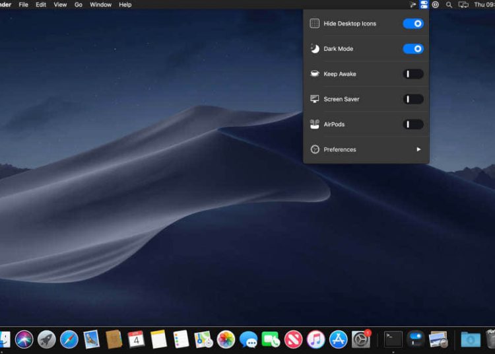495x354 pixels.
Task: Open Siri from the dock
Action: pyautogui.click(x=24, y=339)
